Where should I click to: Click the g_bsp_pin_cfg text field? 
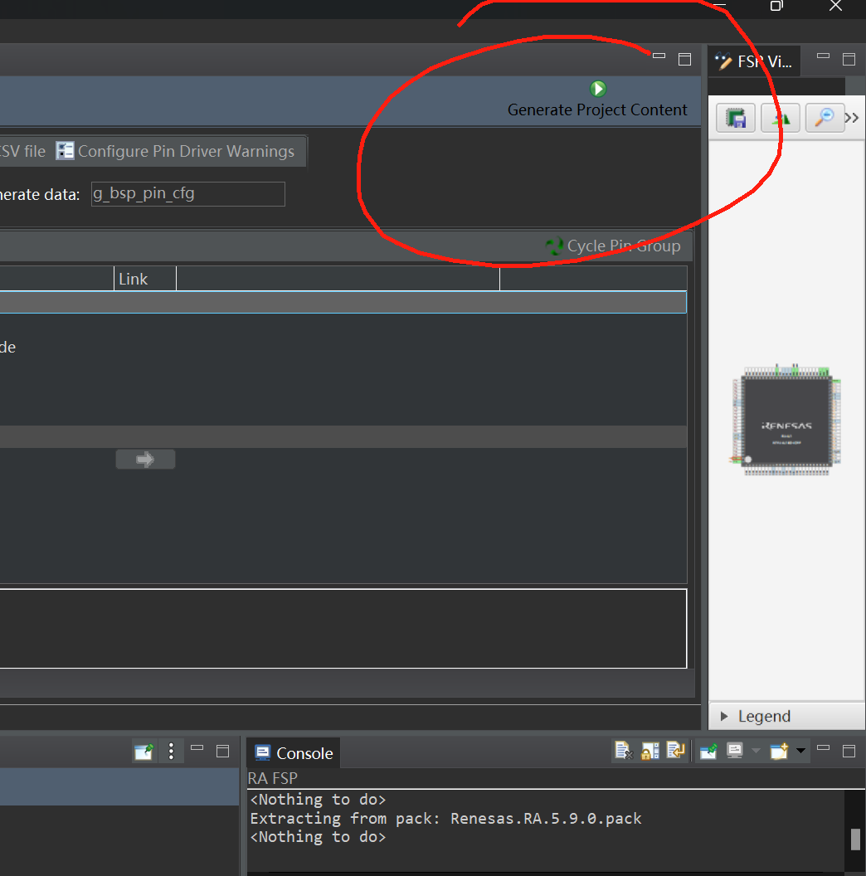(188, 194)
